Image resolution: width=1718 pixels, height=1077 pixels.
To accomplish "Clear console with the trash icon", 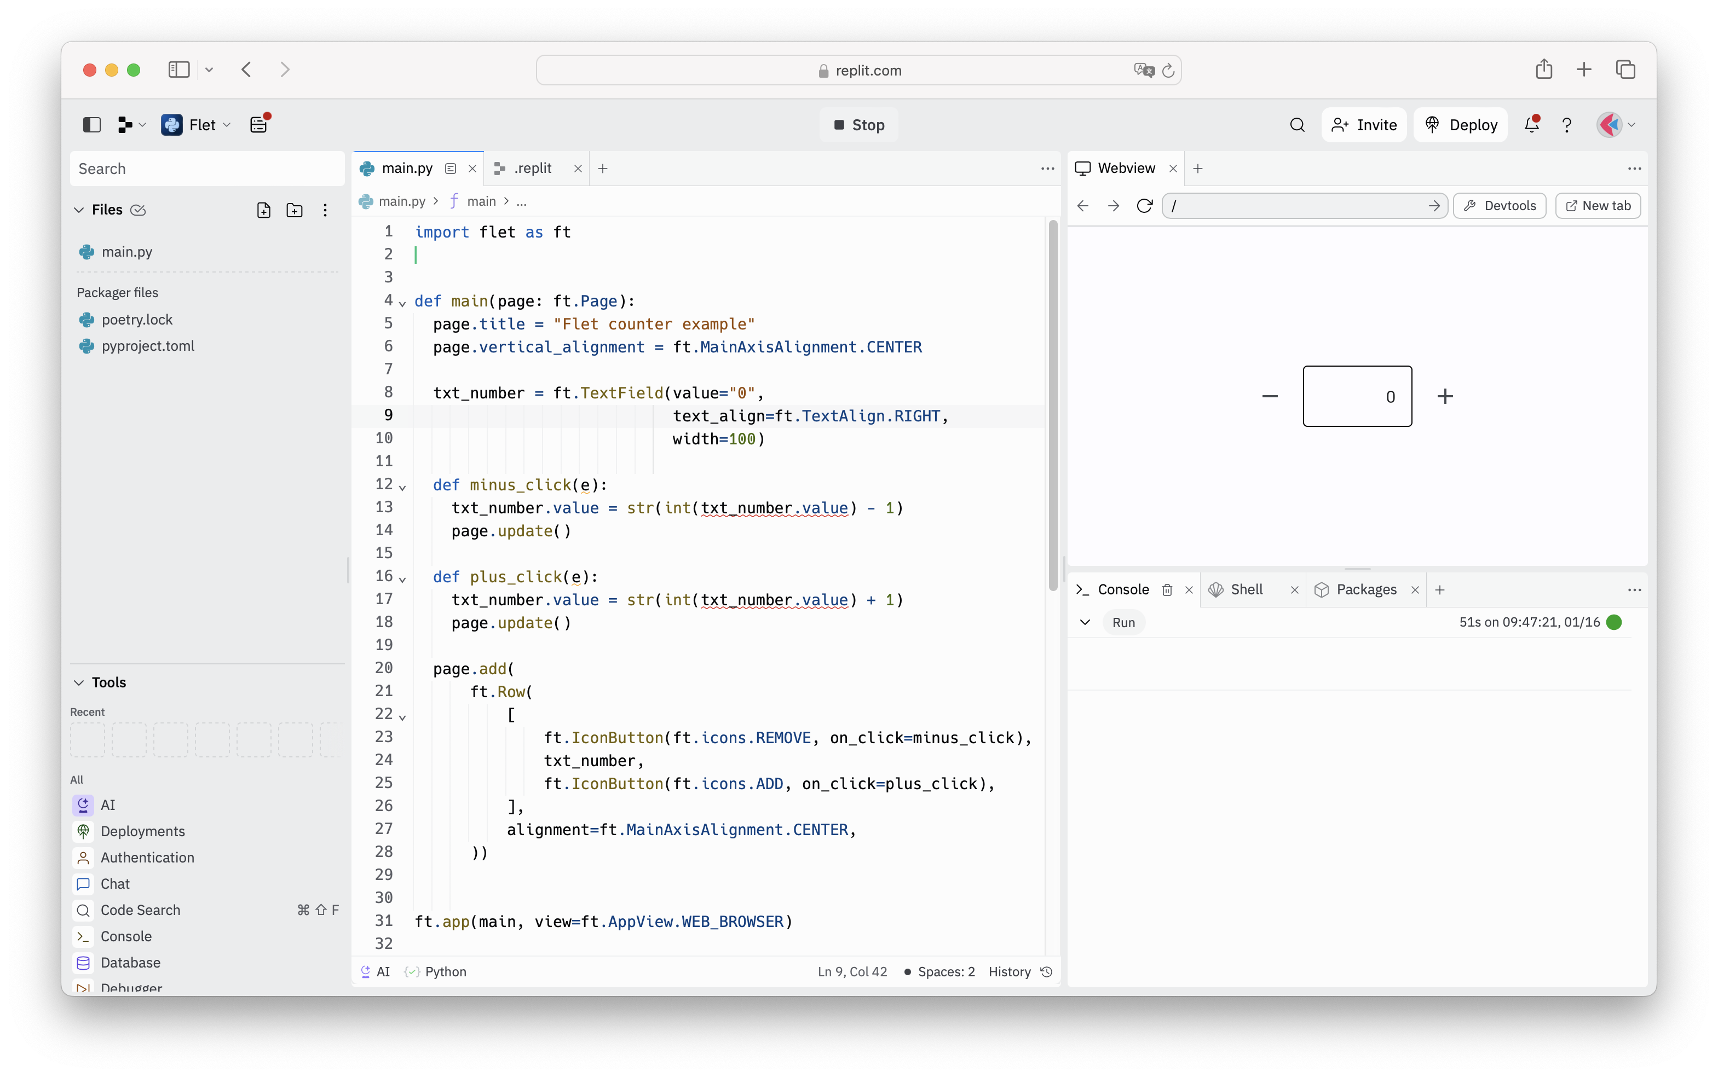I will pos(1167,590).
